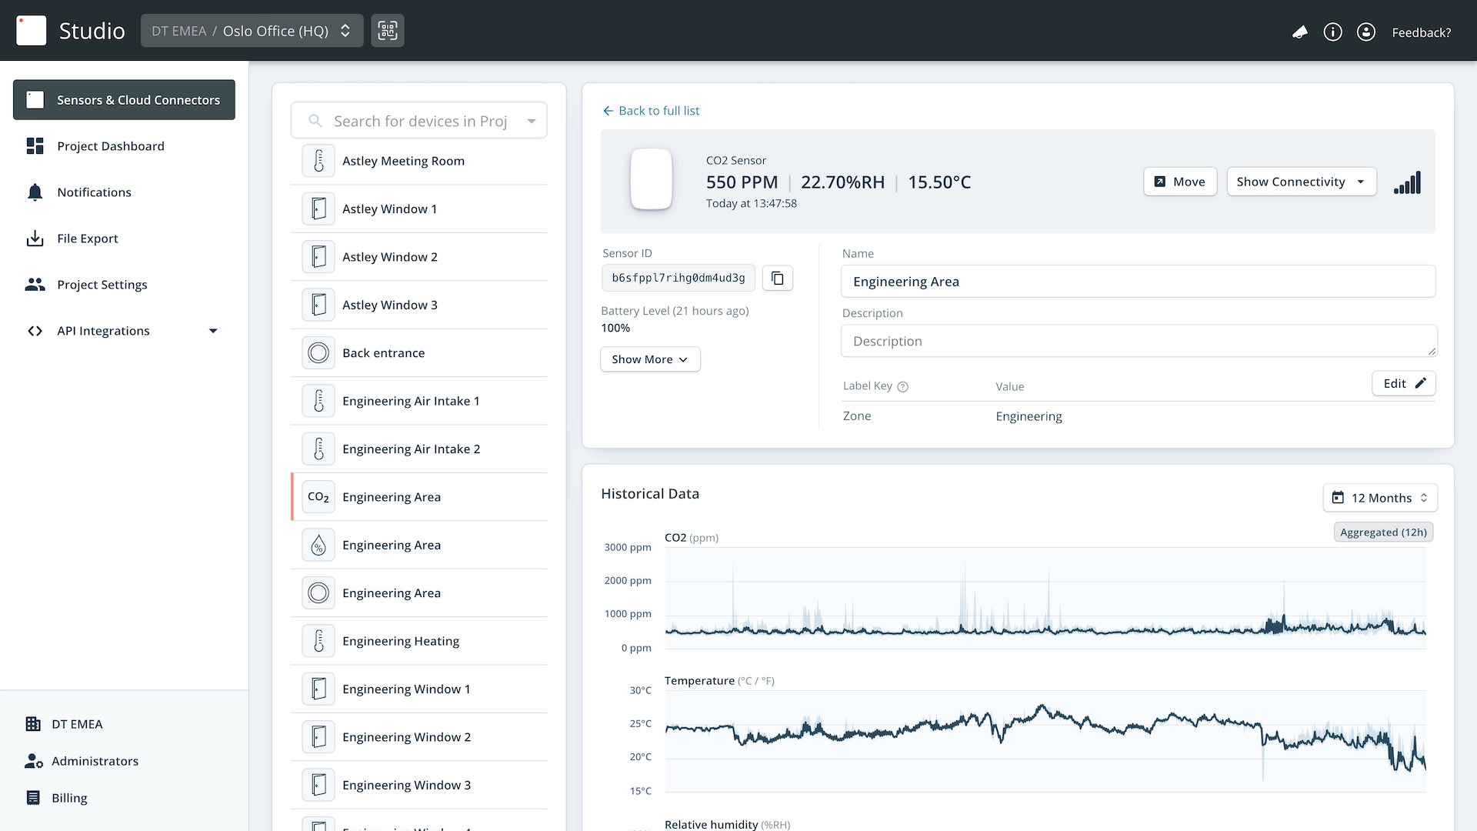Click the Description text field
This screenshot has height=831, width=1477.
pyautogui.click(x=1138, y=341)
